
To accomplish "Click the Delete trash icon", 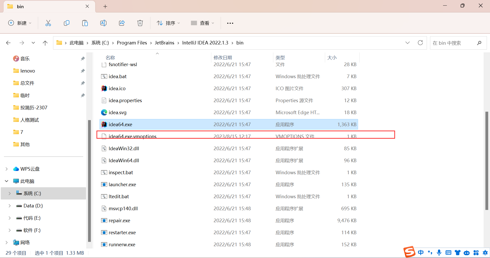I will click(x=140, y=23).
